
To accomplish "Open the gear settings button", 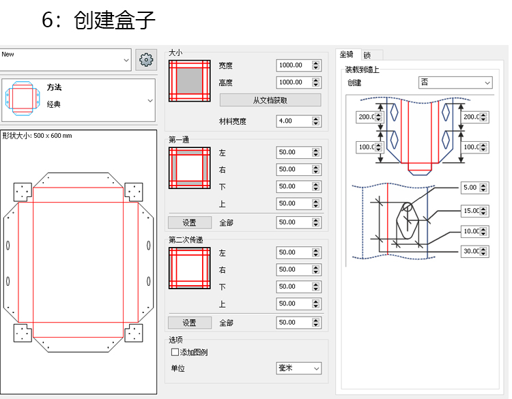I will pos(146,60).
